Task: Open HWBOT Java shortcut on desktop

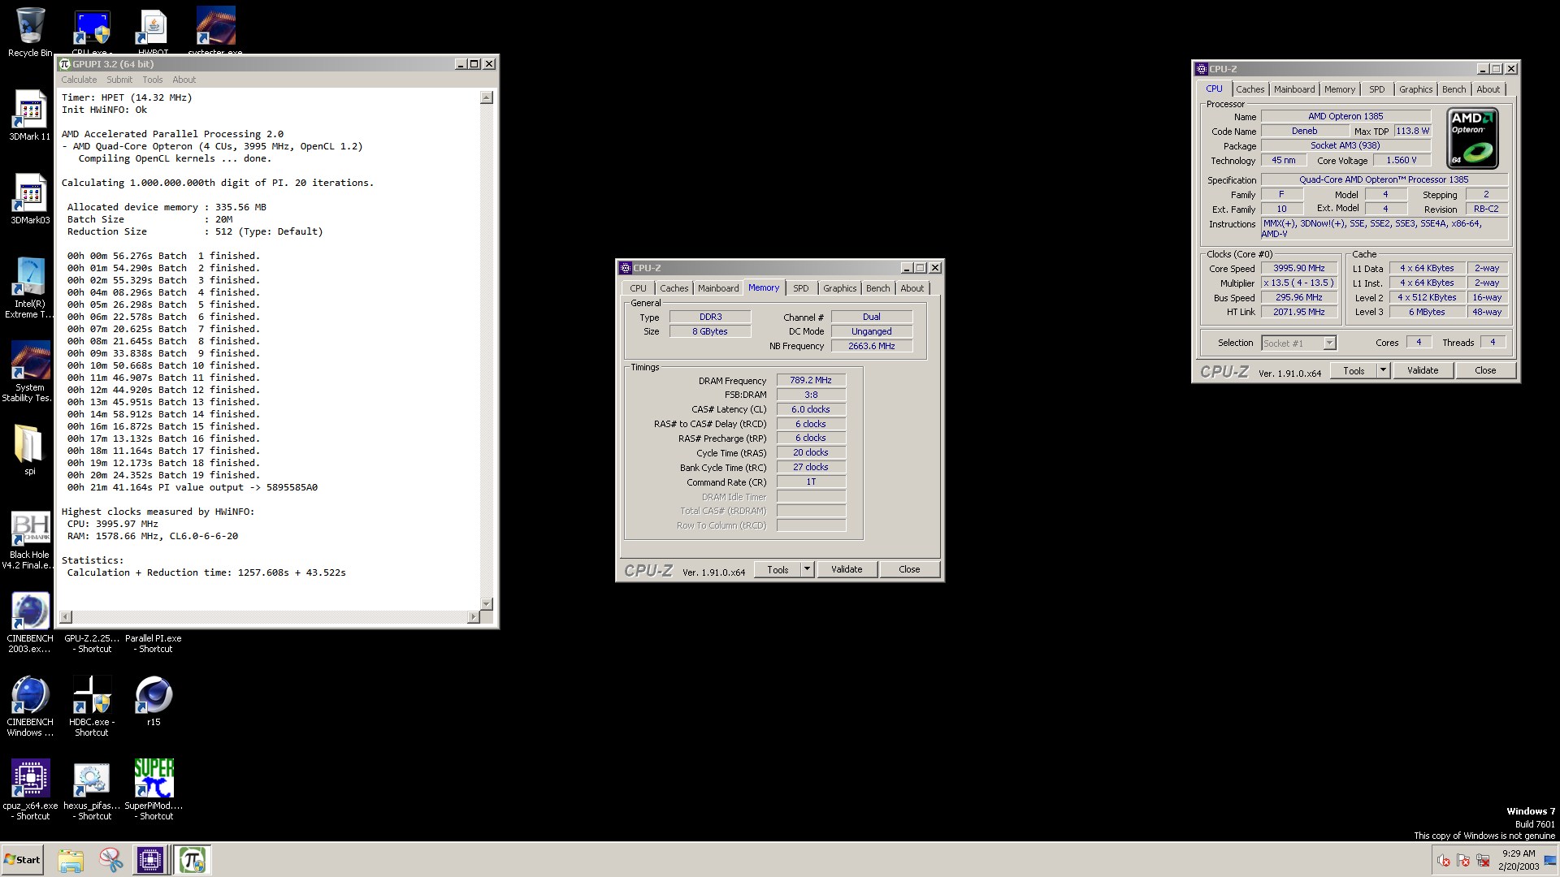Action: [x=154, y=31]
